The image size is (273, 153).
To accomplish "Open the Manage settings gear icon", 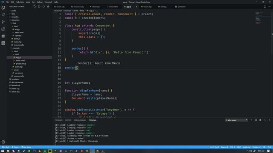I will (x=3, y=142).
